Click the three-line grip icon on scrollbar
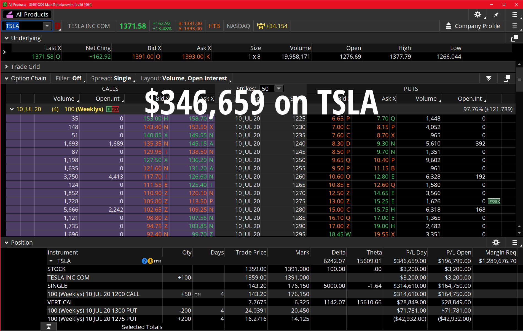This screenshot has width=523, height=331. point(519,79)
